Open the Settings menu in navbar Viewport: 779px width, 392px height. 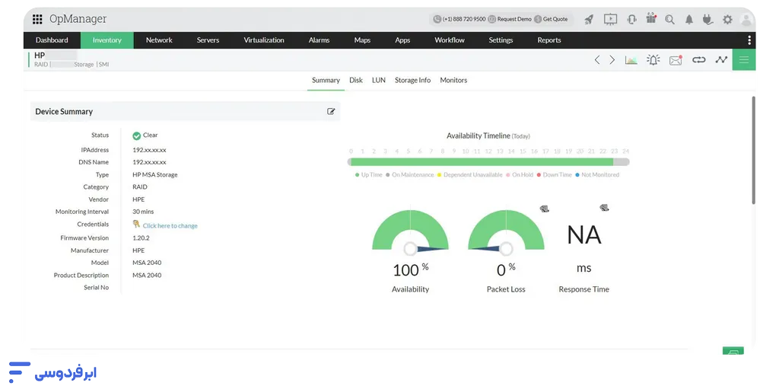click(x=501, y=40)
